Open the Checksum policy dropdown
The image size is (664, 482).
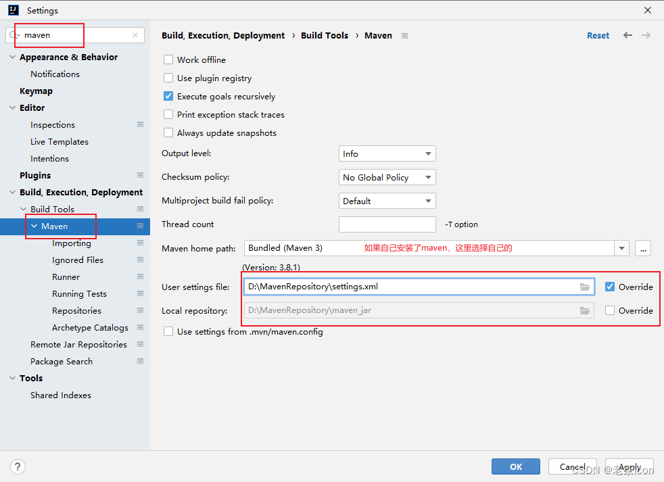(x=387, y=178)
